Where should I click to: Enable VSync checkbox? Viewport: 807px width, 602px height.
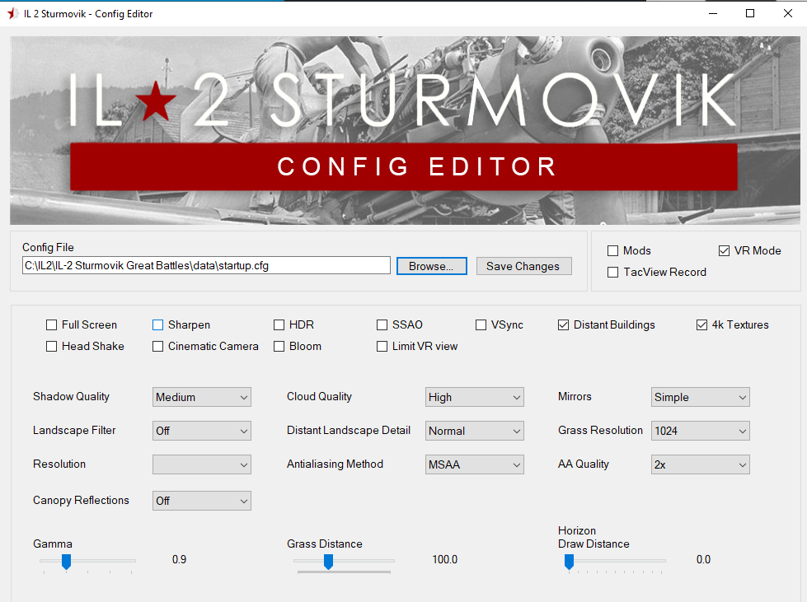click(481, 325)
